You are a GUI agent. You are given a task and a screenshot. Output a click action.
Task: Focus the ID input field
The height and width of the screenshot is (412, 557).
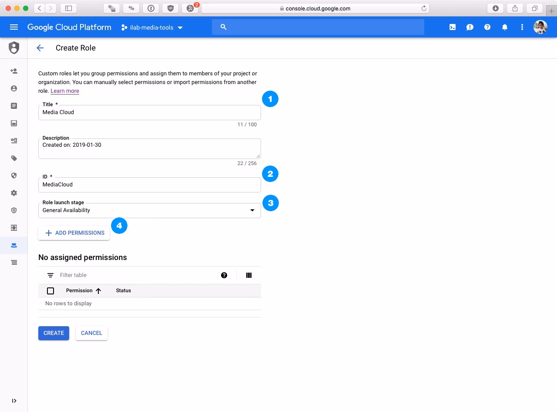coord(150,185)
